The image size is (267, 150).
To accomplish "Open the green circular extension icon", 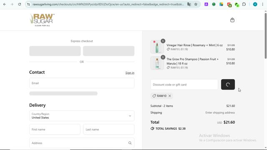I will 214,4.
